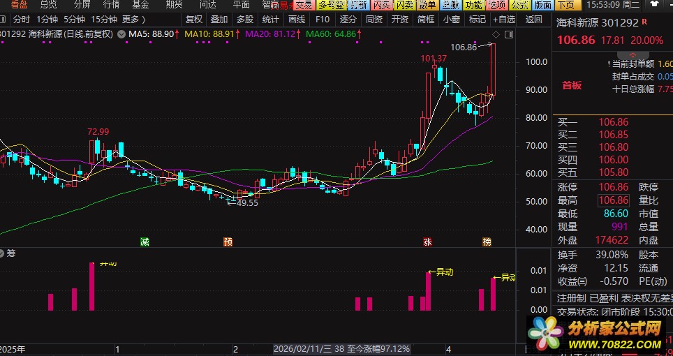
Task: Toggle 叠加 overlay comparison
Action: 219,20
